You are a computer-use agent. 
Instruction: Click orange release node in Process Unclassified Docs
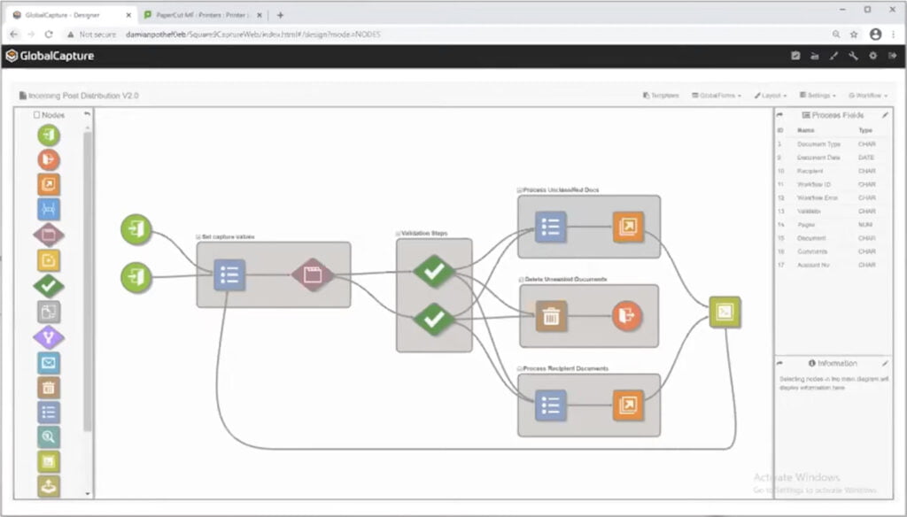coord(628,226)
